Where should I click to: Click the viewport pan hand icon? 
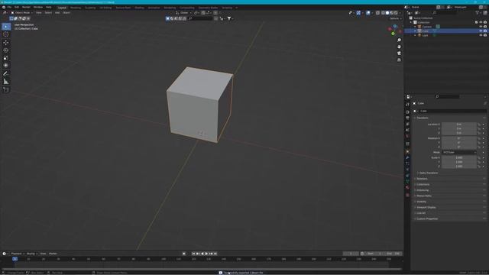tap(399, 47)
